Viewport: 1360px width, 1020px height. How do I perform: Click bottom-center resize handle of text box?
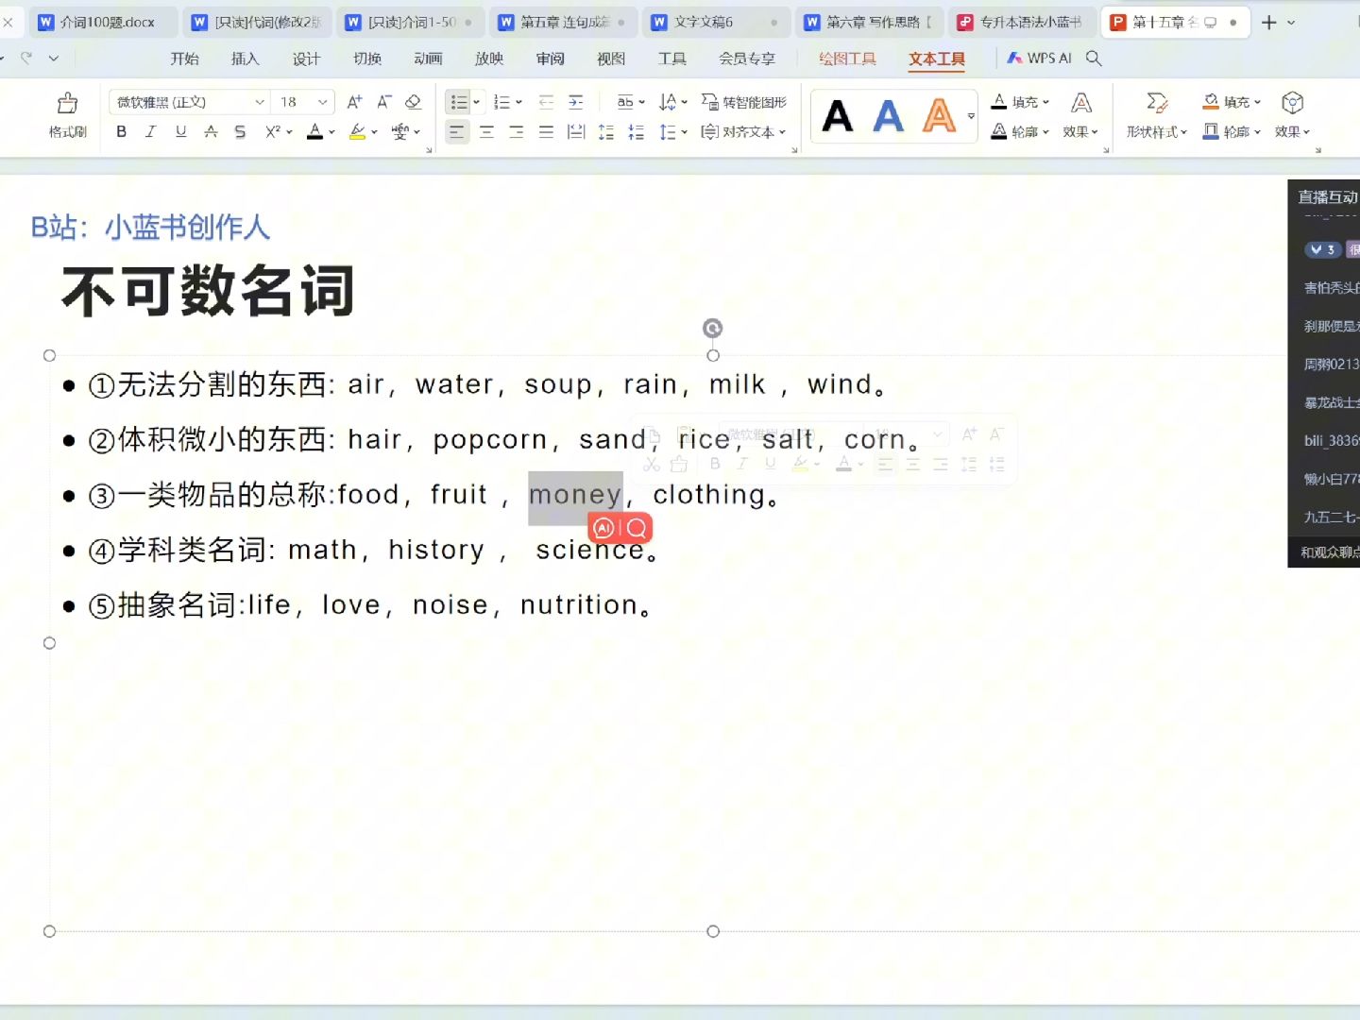click(713, 931)
